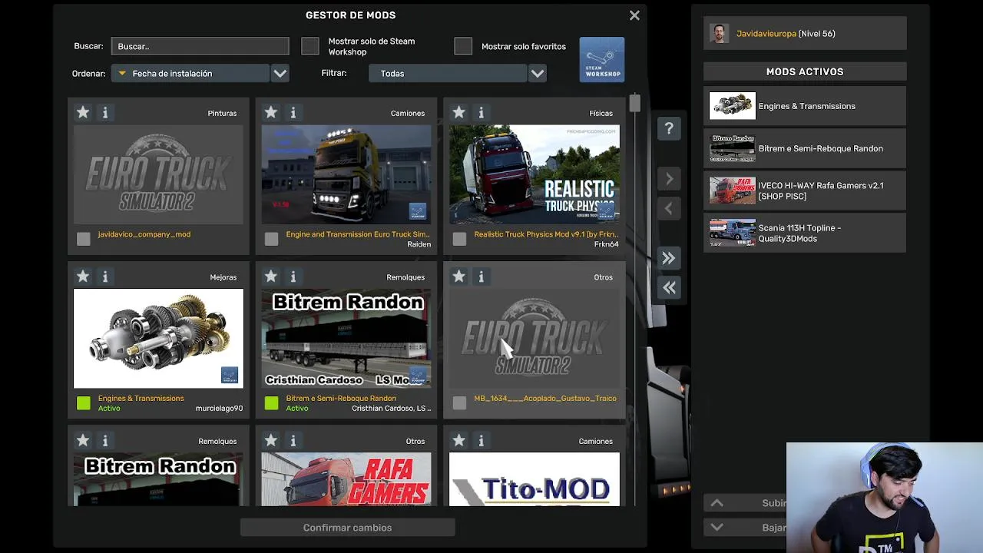The height and width of the screenshot is (553, 983).
Task: Open info for javidavico_company_mod
Action: pyautogui.click(x=105, y=113)
